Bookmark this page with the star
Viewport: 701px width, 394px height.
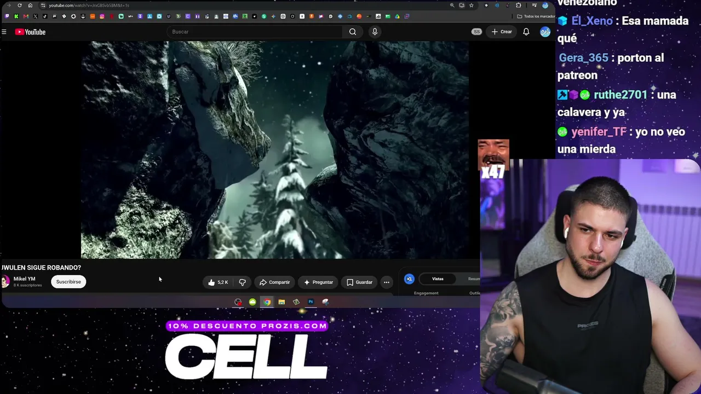click(471, 5)
